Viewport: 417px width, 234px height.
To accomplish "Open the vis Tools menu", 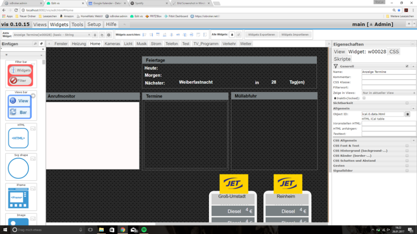I will pyautogui.click(x=77, y=24).
